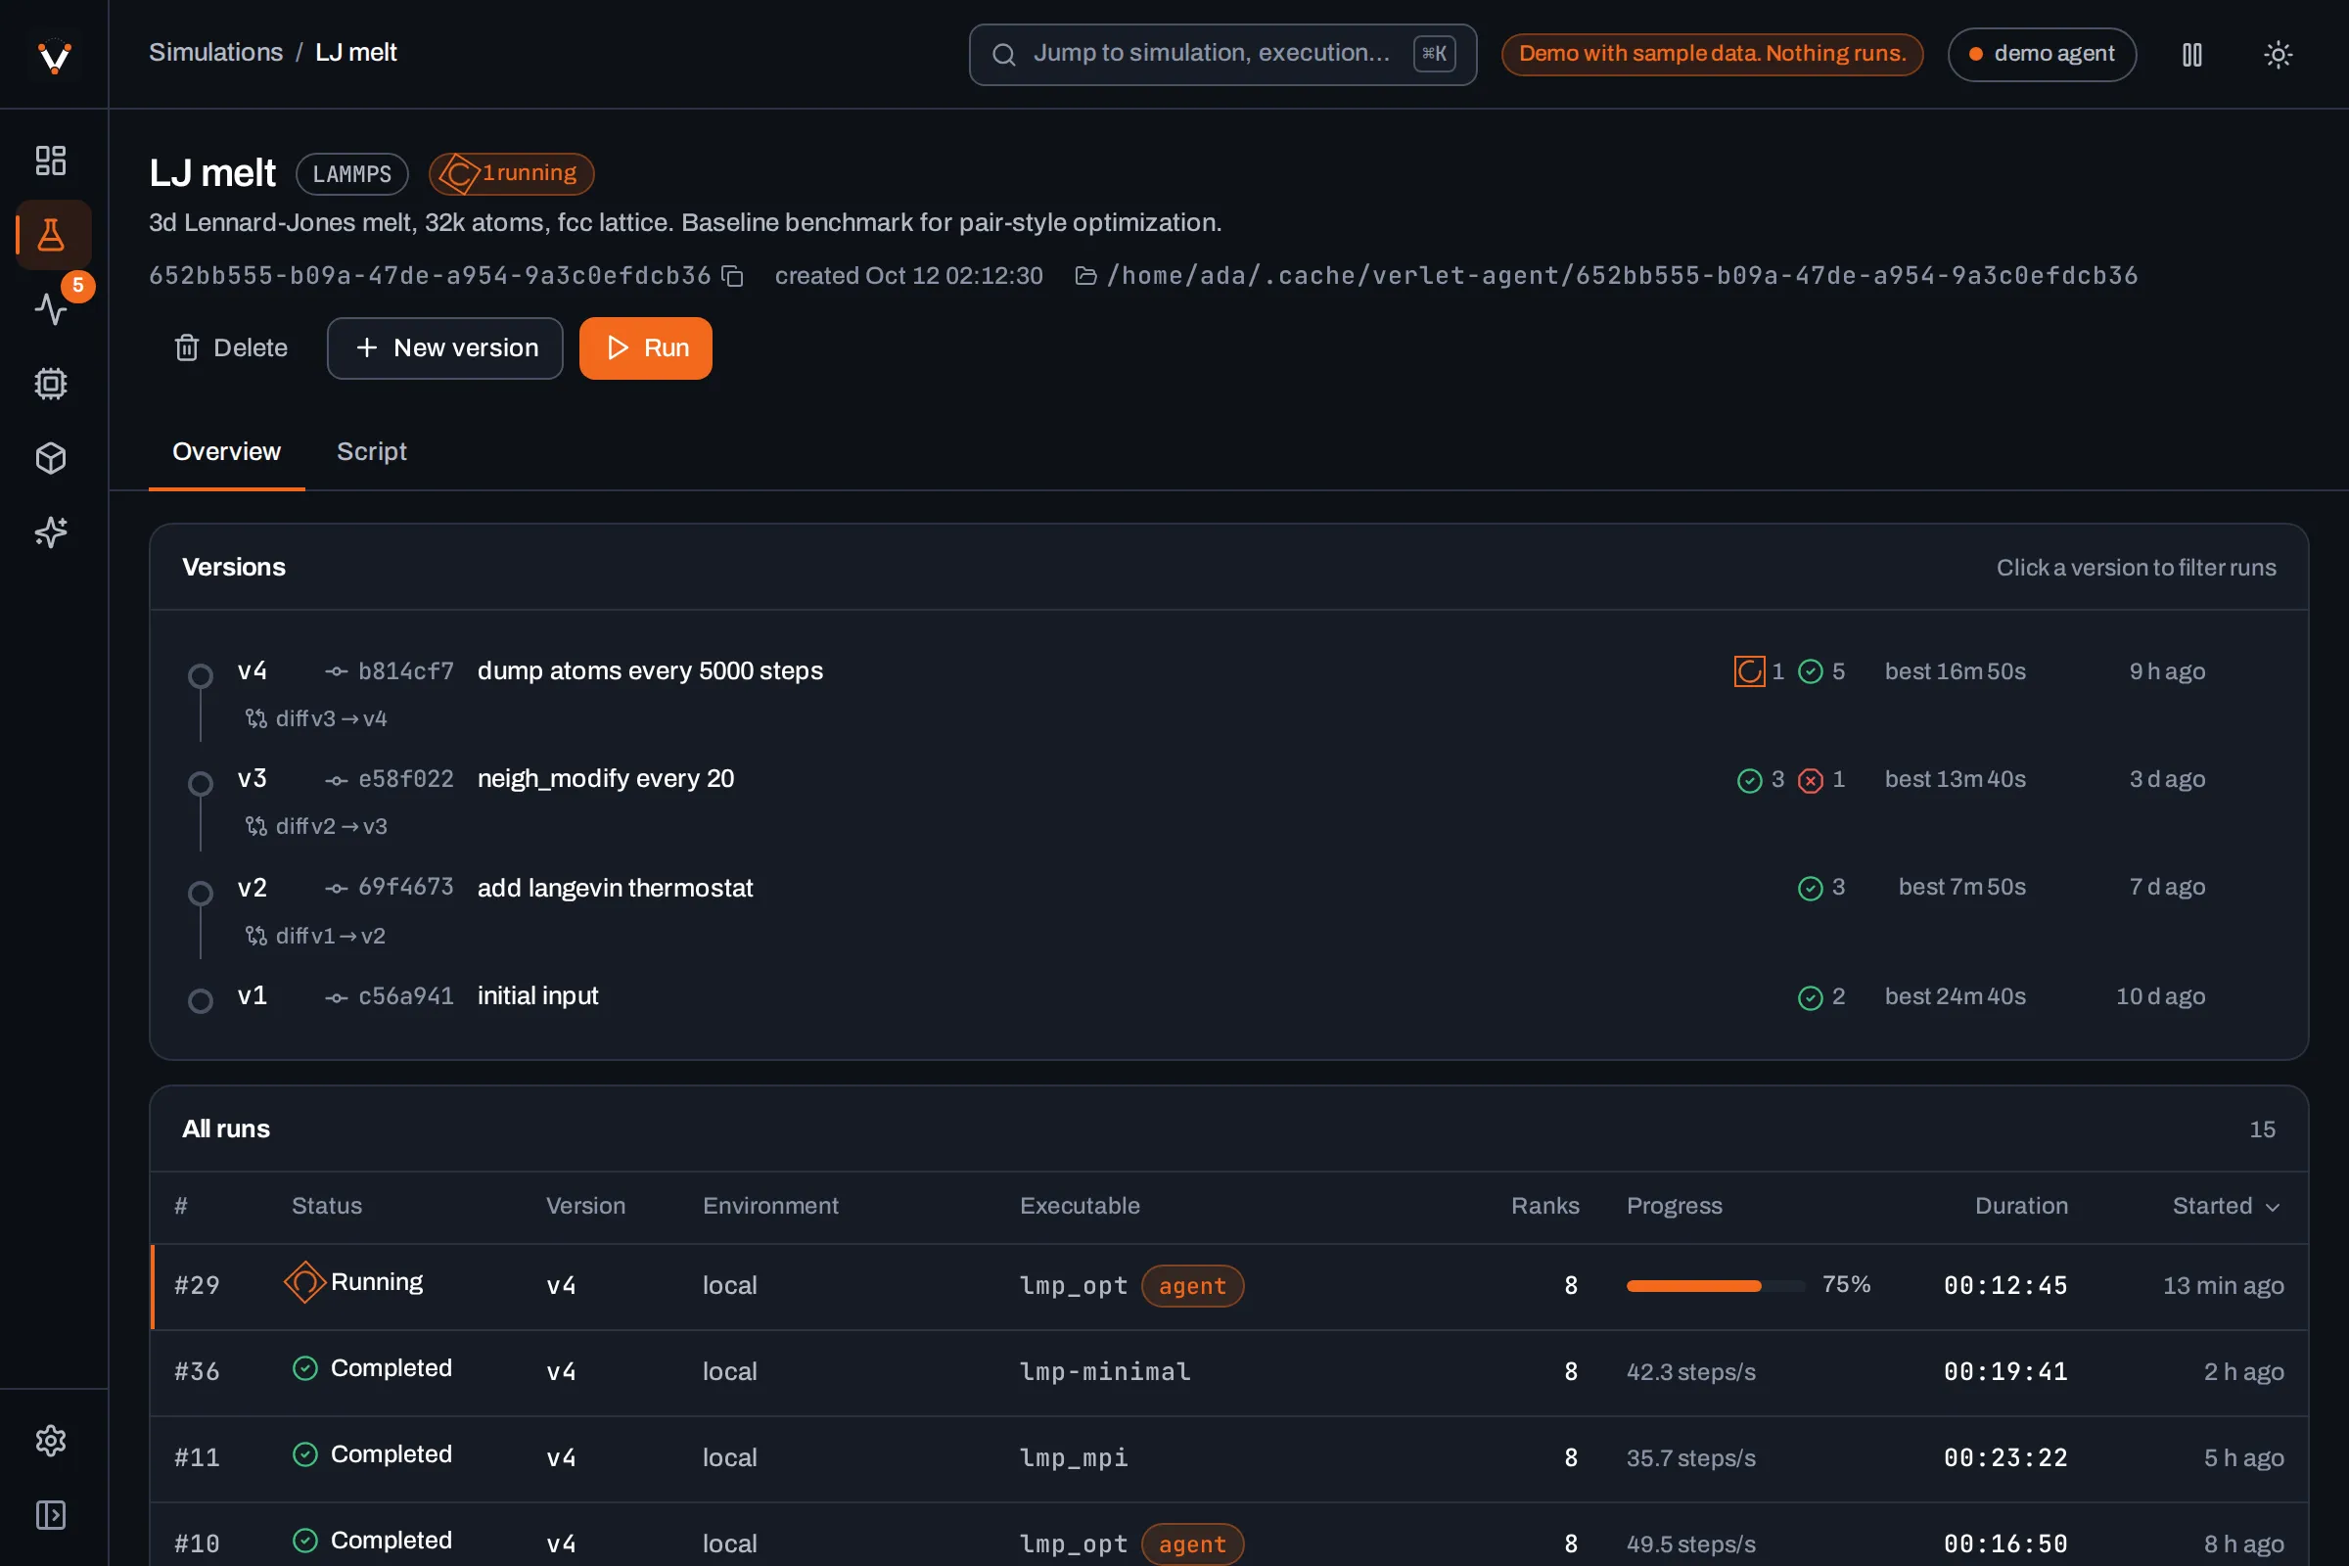Sort runs by the Started column chevron
This screenshot has height=1566, width=2349.
click(x=2274, y=1207)
